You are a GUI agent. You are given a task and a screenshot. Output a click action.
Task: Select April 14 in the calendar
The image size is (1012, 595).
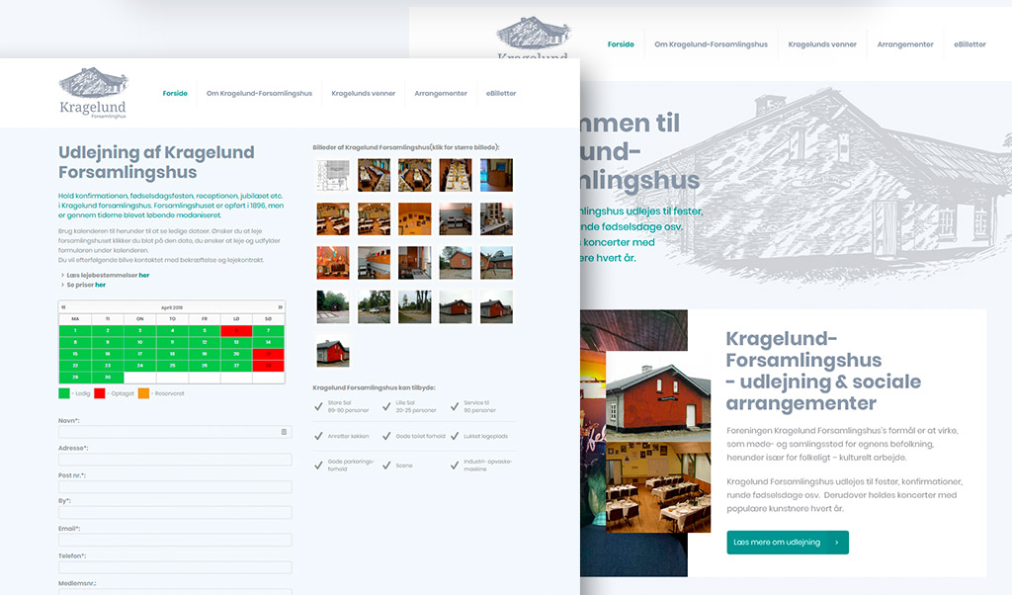(x=269, y=342)
